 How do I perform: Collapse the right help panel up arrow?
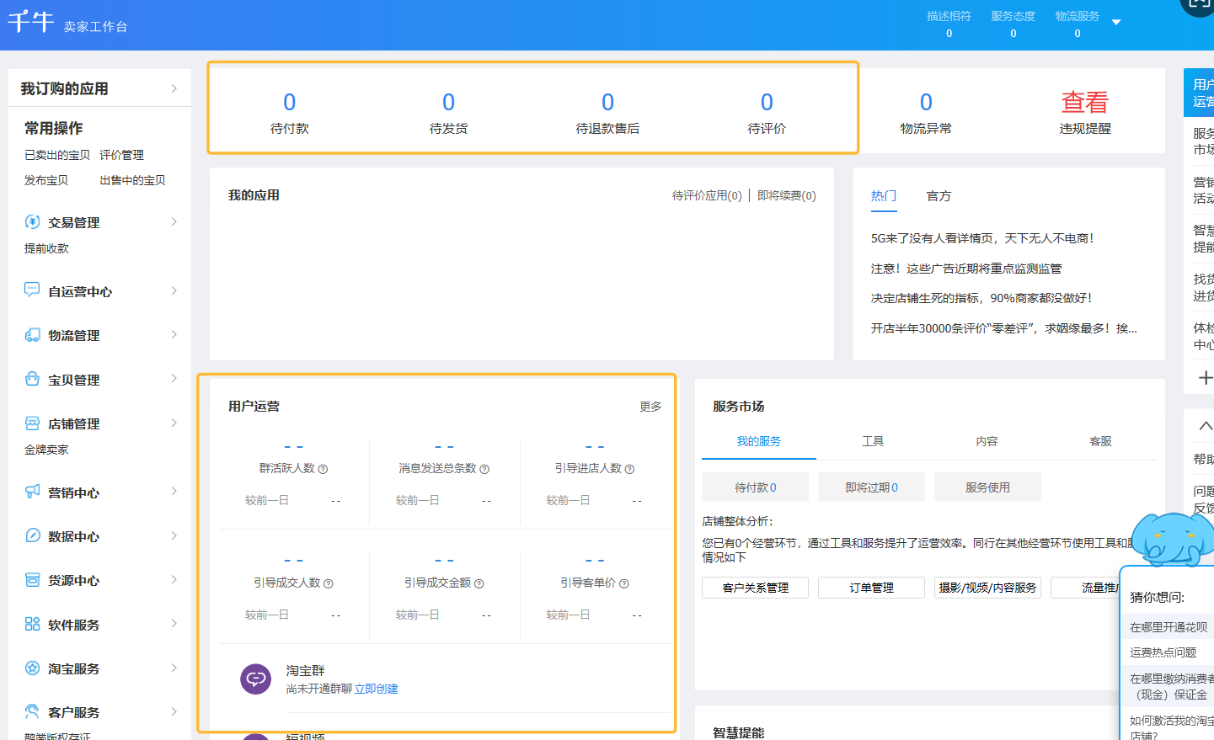[1206, 426]
